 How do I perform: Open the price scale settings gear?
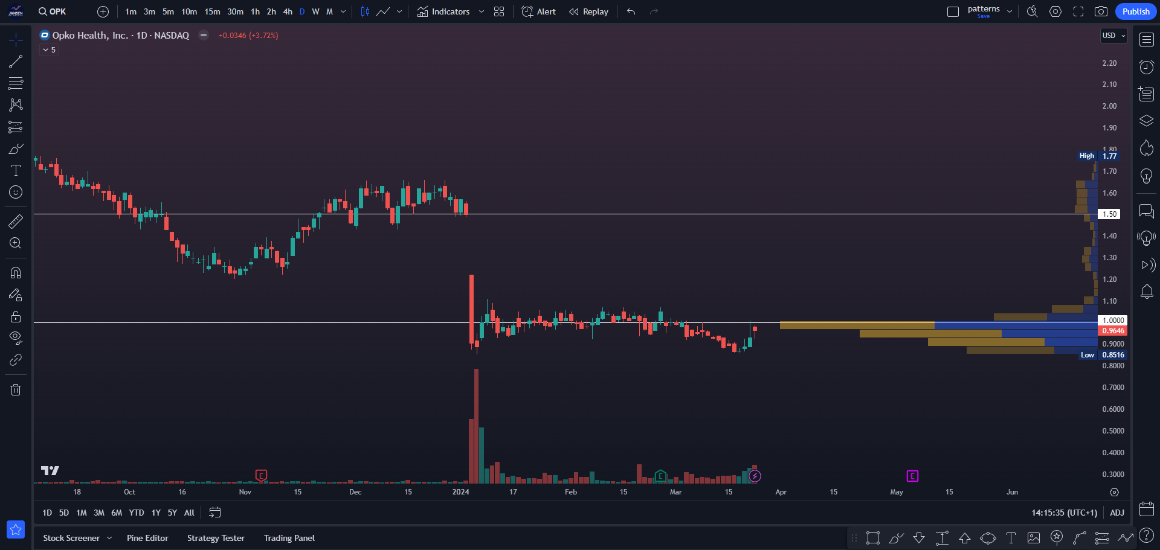1114,493
